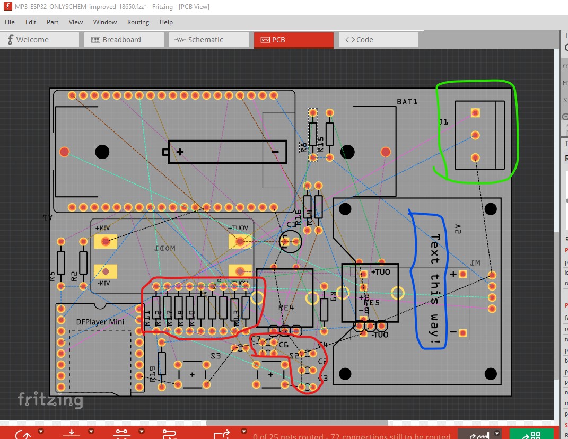
Task: Click the green Fabricate button
Action: point(531,434)
